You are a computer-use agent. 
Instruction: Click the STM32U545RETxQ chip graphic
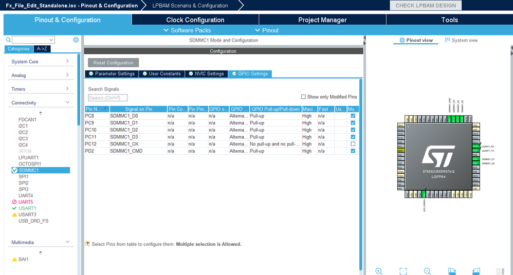(438, 157)
